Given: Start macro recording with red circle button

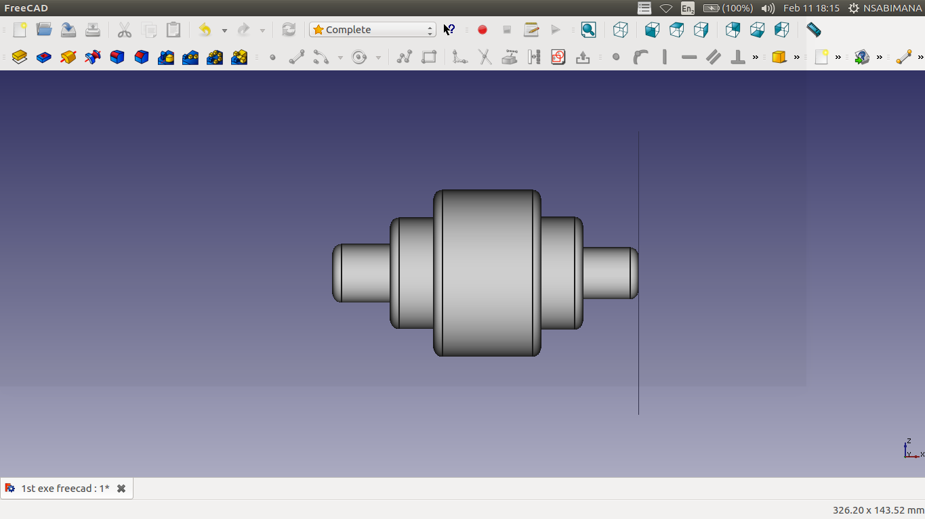Looking at the screenshot, I should pos(482,30).
